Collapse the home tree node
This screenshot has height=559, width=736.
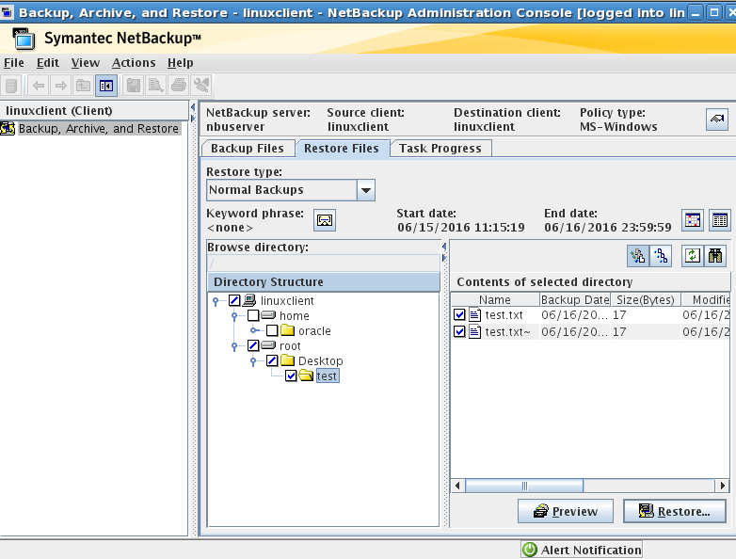pos(234,316)
